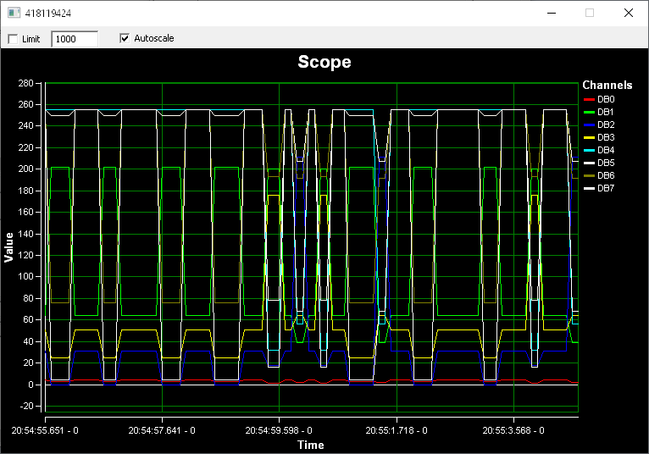Image resolution: width=649 pixels, height=454 pixels.
Task: Close the 418119424 scope window
Action: (x=629, y=13)
